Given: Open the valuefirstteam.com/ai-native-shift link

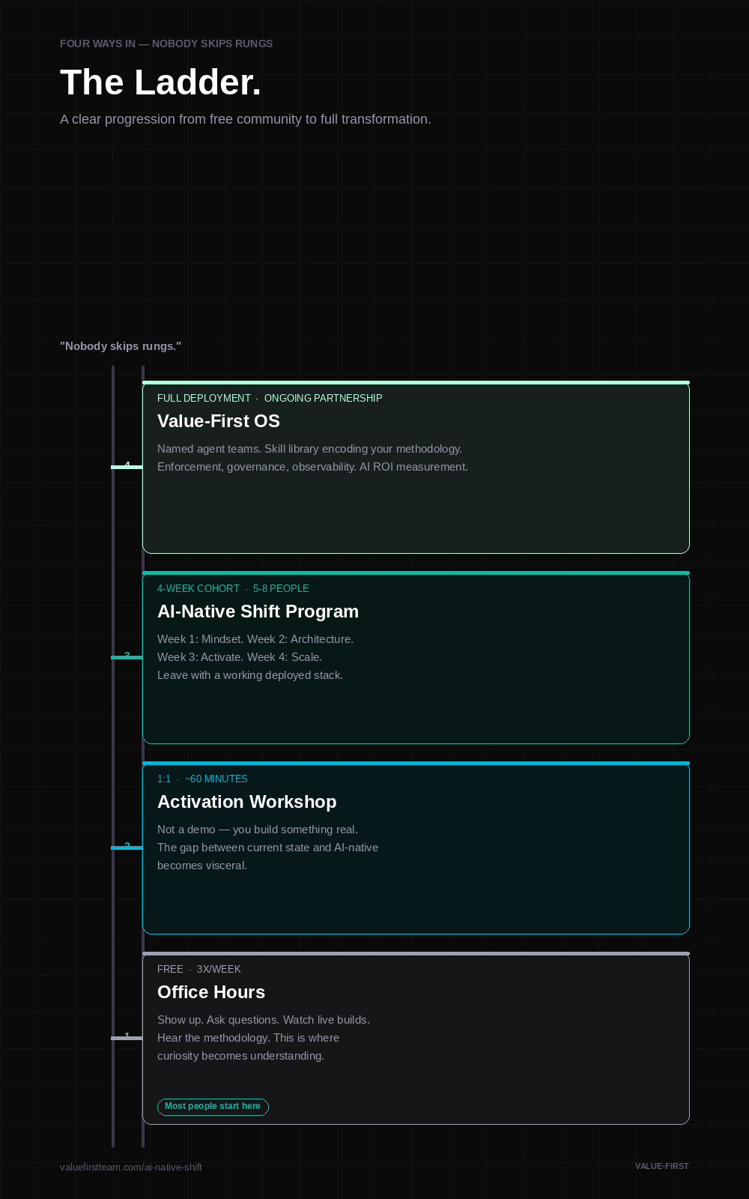Looking at the screenshot, I should point(131,1167).
